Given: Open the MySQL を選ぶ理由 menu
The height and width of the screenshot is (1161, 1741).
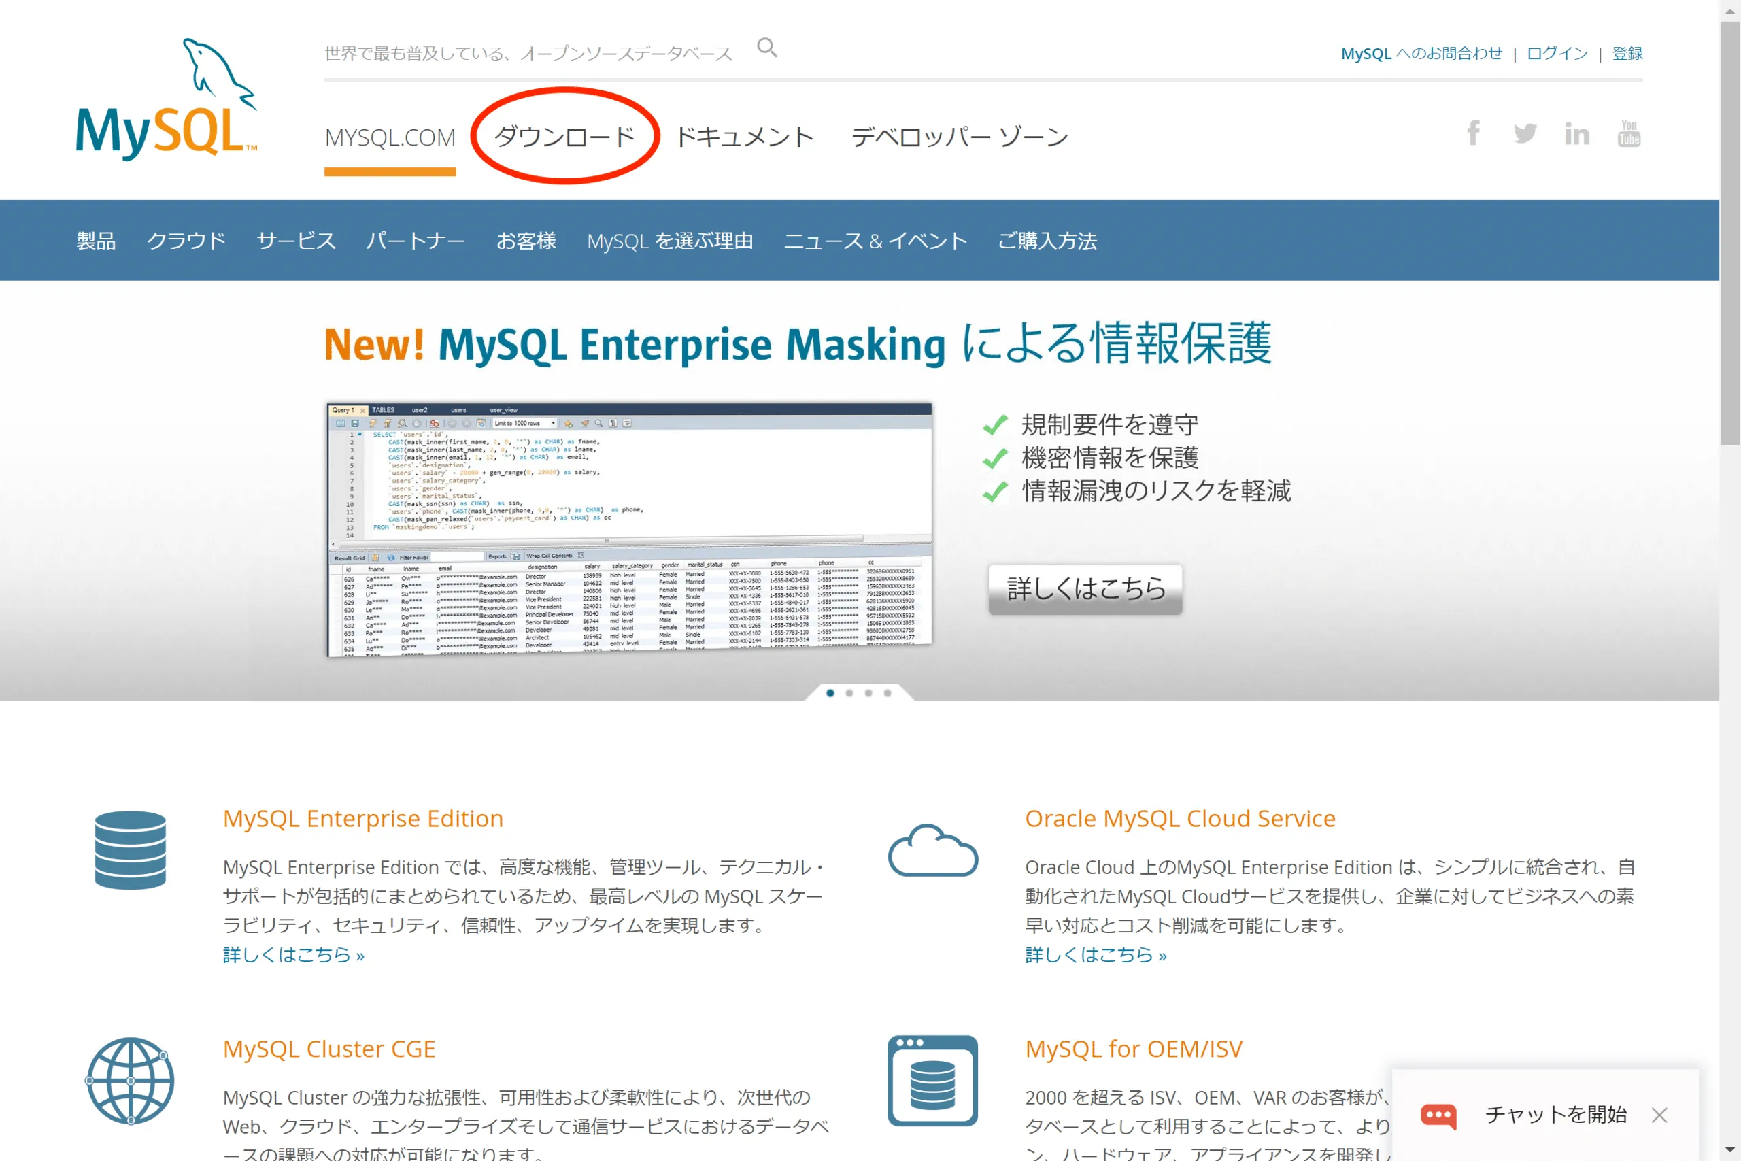Looking at the screenshot, I should pos(670,241).
